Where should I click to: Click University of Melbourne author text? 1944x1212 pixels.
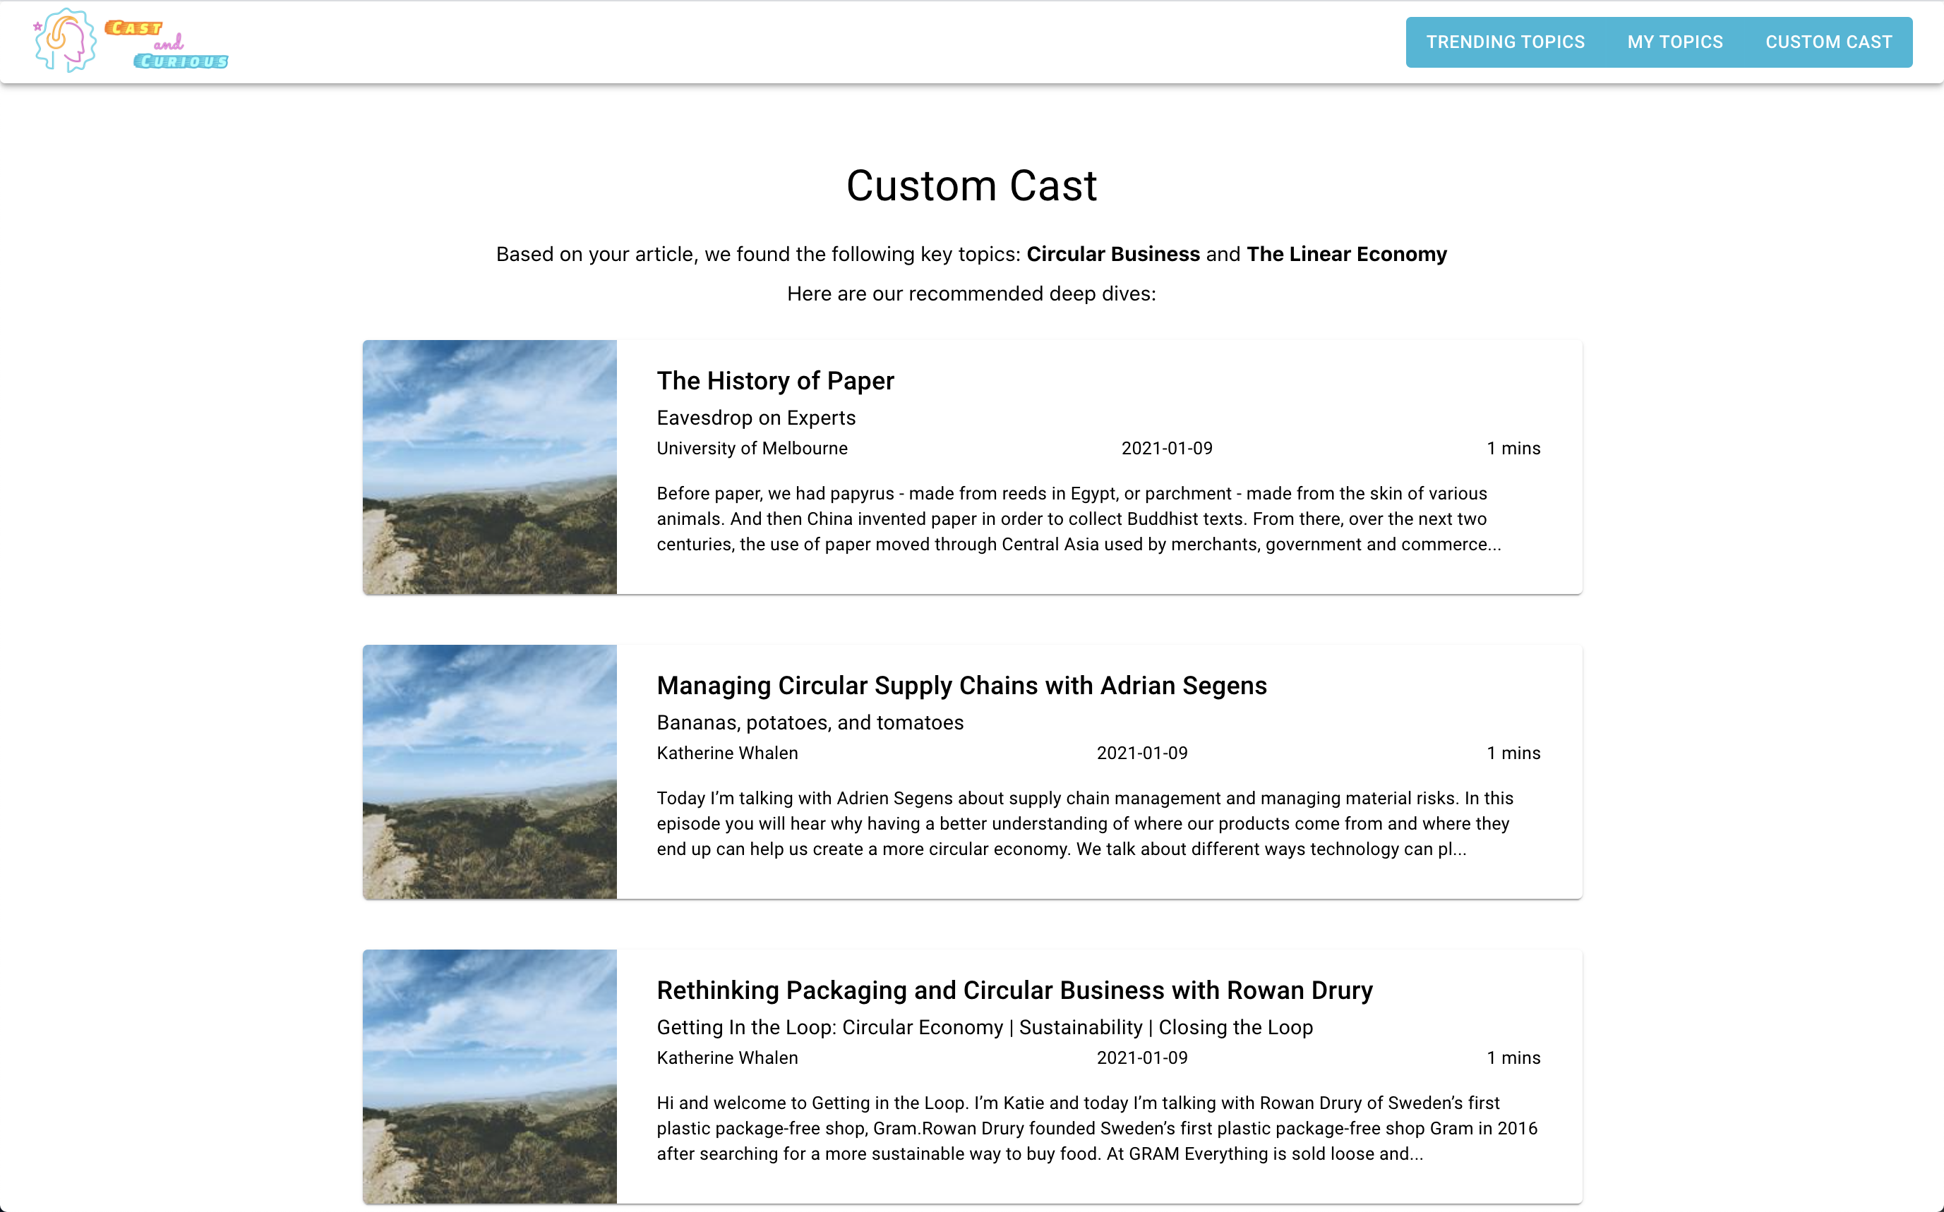pos(752,448)
